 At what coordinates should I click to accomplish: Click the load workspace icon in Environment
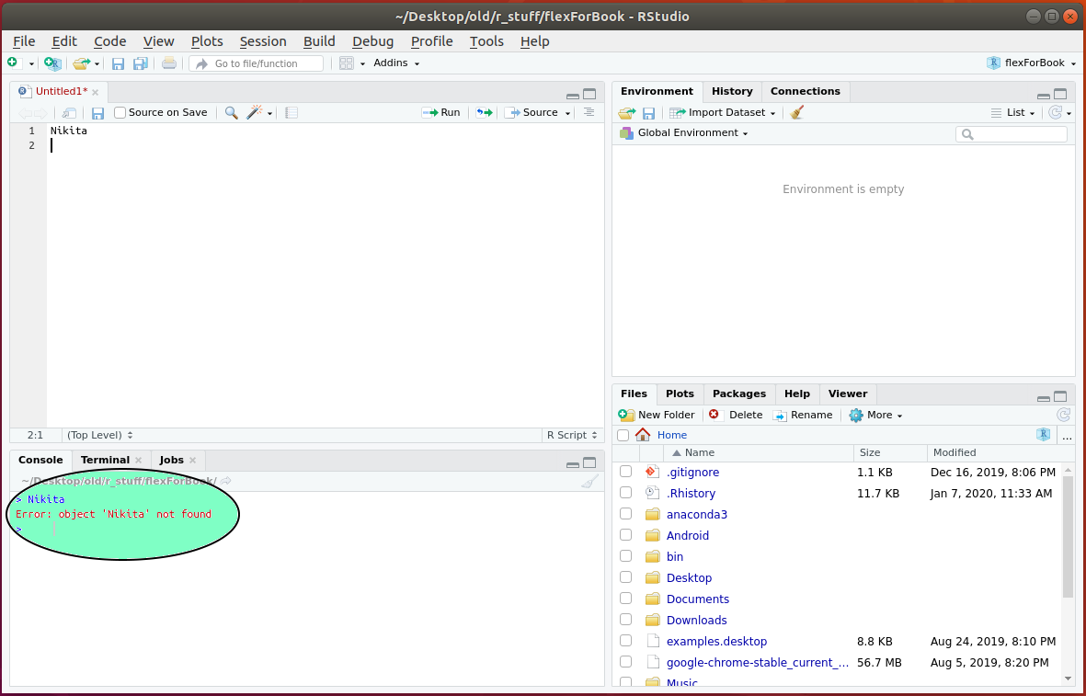pyautogui.click(x=626, y=112)
